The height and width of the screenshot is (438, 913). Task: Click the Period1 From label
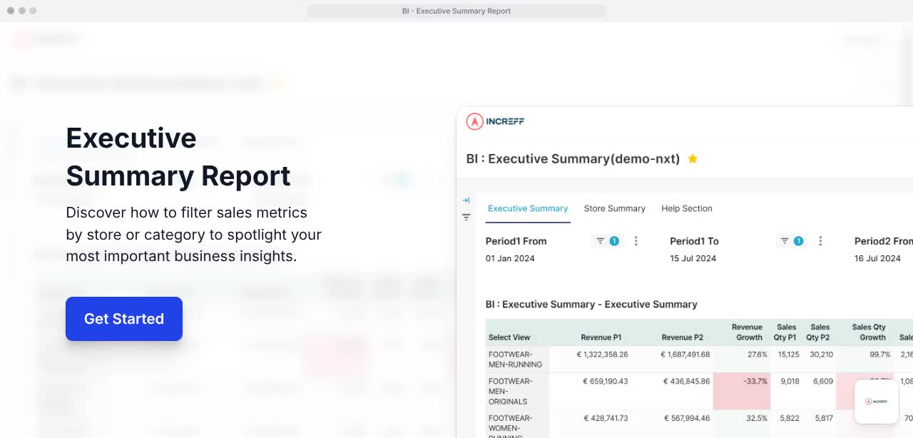click(516, 241)
